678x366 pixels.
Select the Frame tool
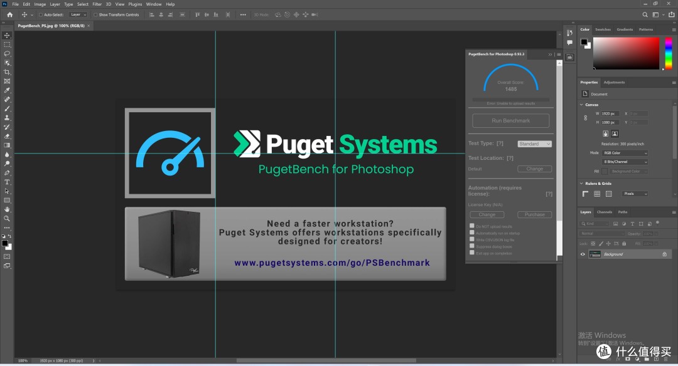click(x=7, y=81)
